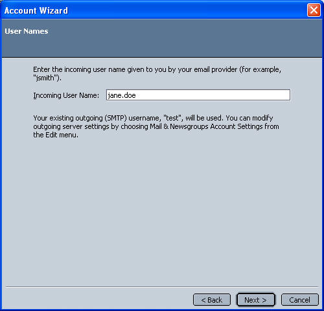Click the "the Edit menu" text
This screenshot has width=324, height=311.
click(x=55, y=135)
